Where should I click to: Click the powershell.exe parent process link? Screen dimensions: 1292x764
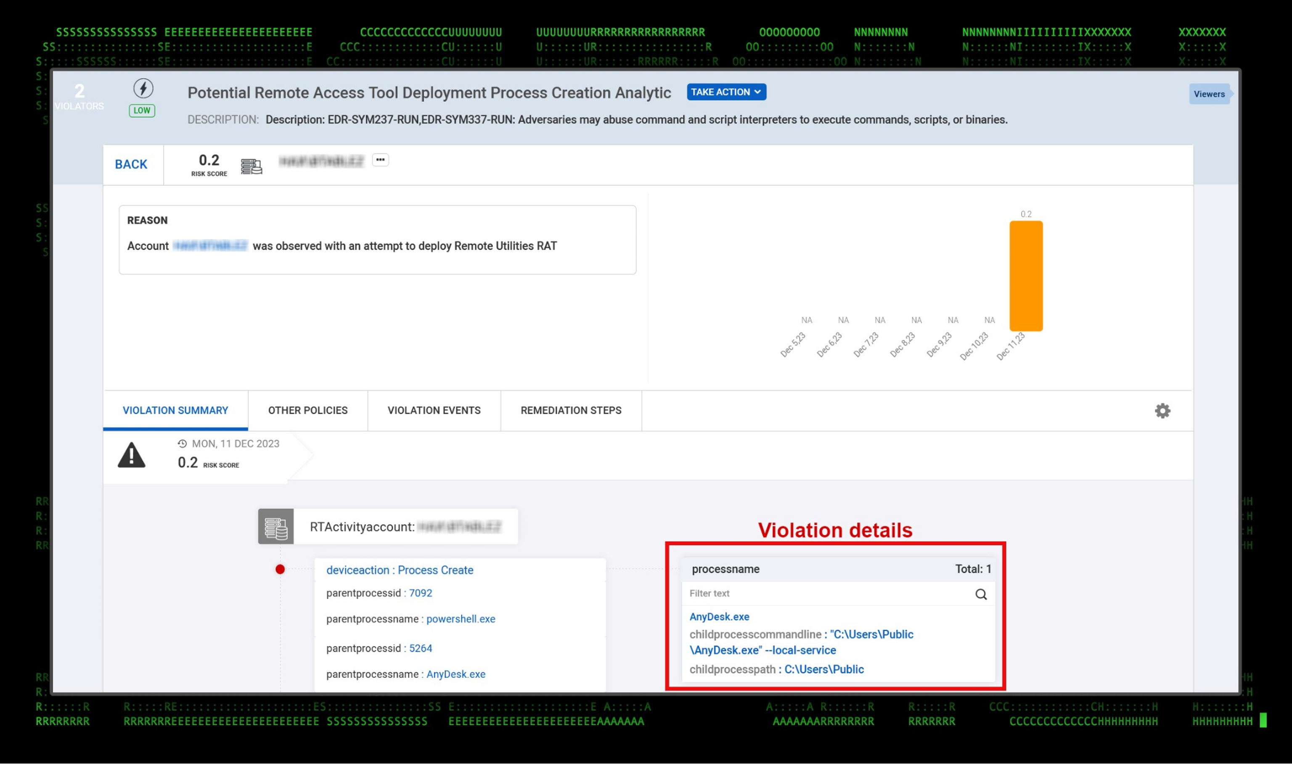click(461, 619)
